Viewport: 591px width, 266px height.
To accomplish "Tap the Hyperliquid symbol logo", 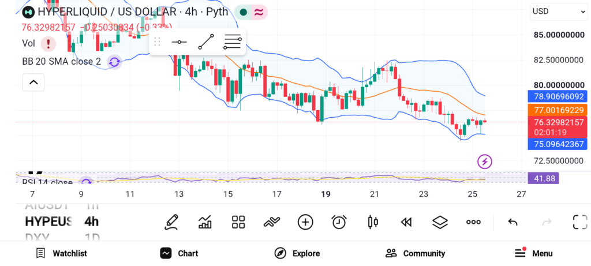I will 28,12.
